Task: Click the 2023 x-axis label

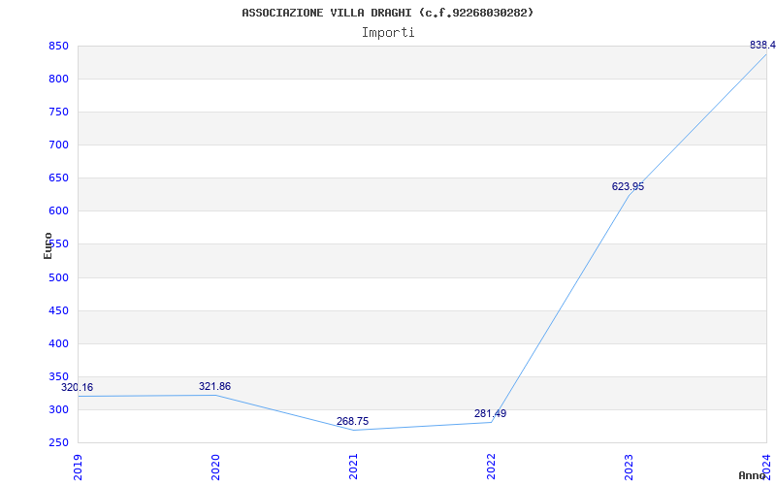Action: coord(629,467)
